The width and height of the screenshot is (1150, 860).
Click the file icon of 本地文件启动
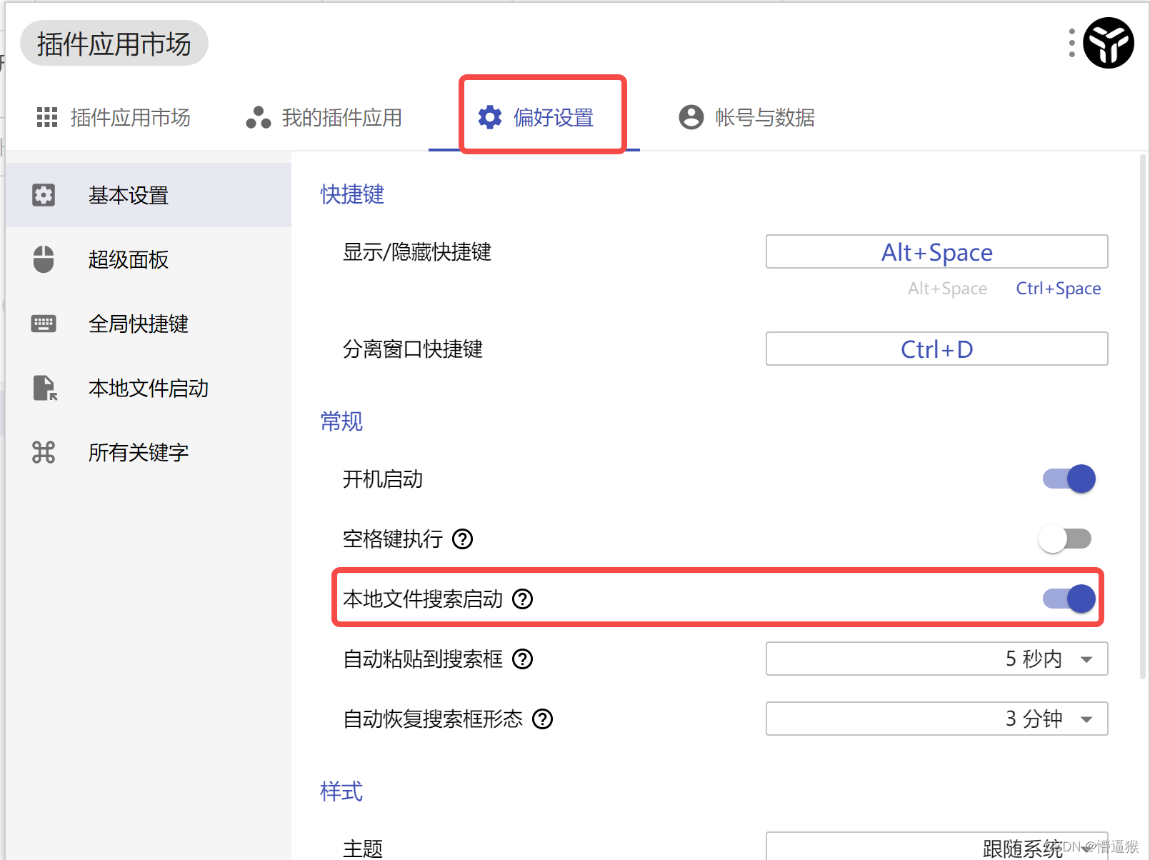pyautogui.click(x=45, y=388)
